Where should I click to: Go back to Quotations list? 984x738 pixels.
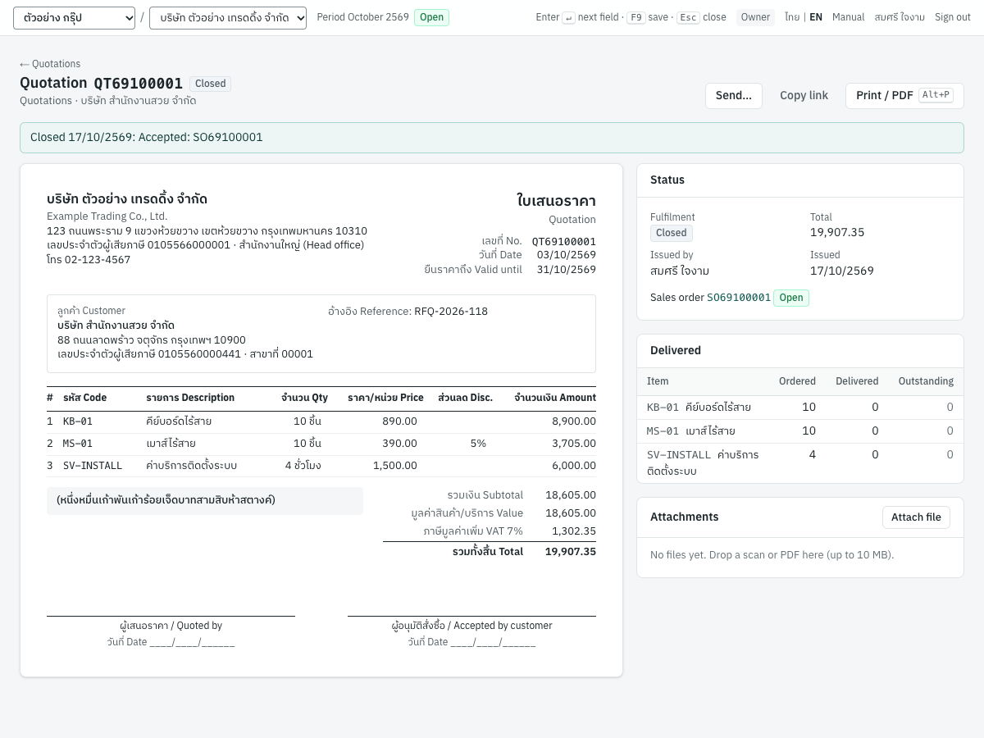click(50, 64)
